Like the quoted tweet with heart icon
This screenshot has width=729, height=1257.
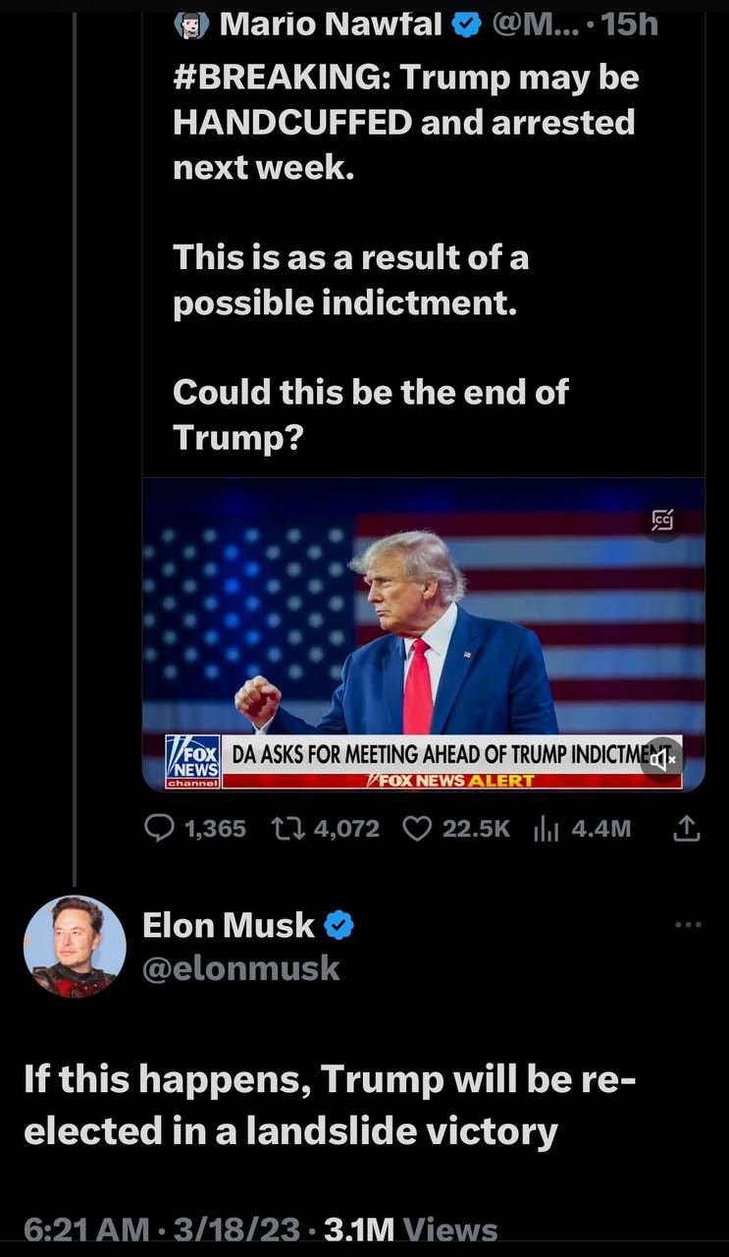click(418, 830)
